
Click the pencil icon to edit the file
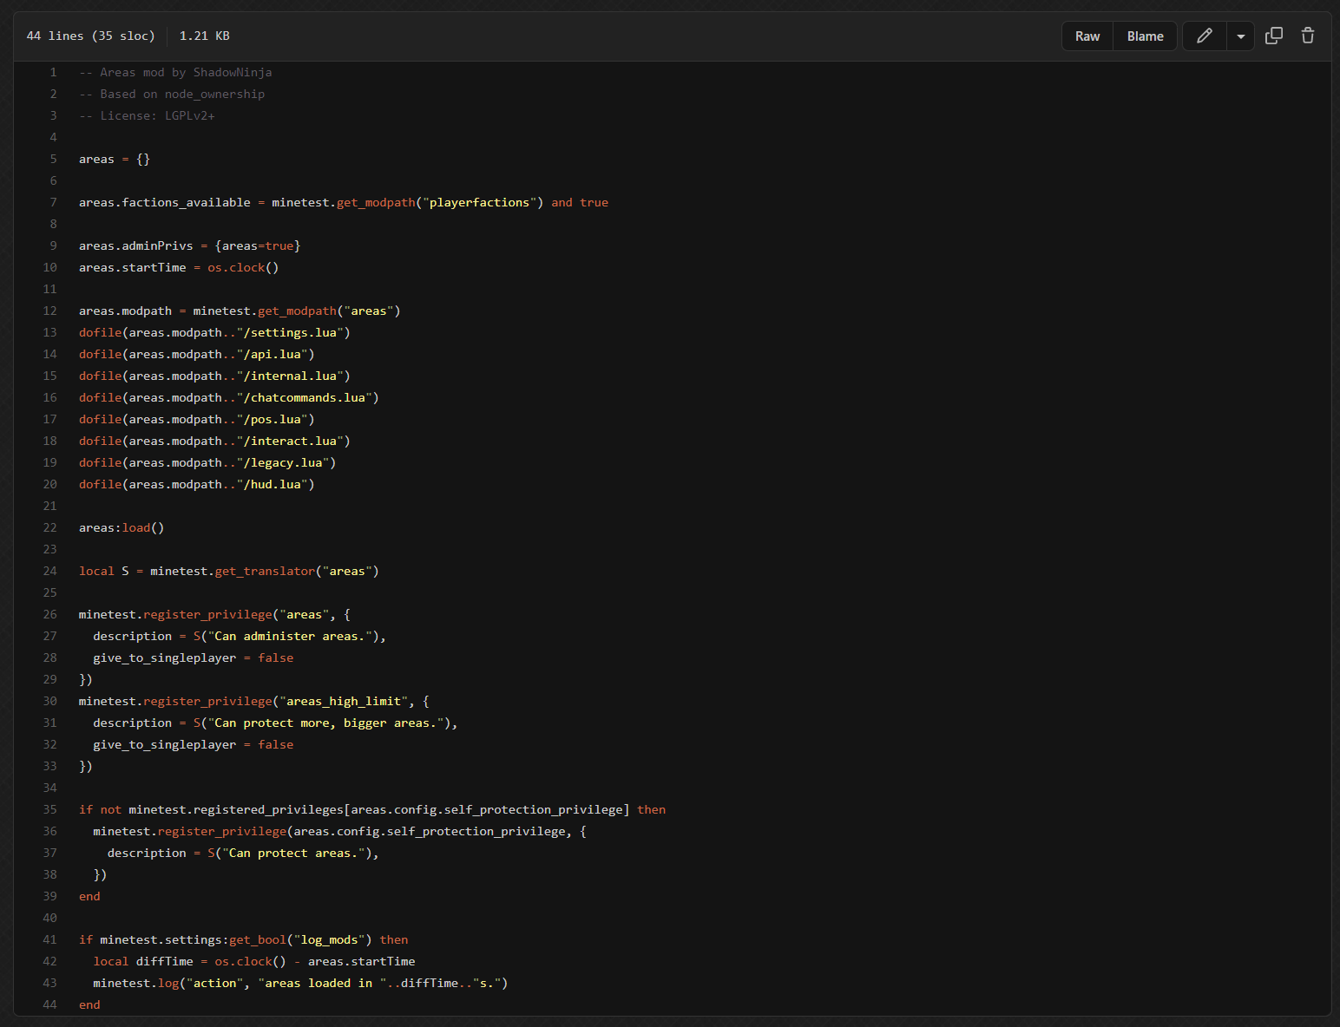point(1204,36)
